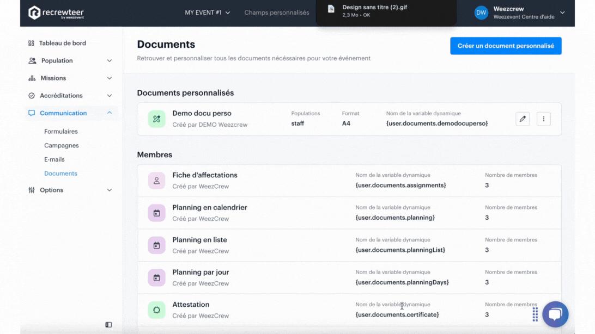Expand the Population menu
The height and width of the screenshot is (334, 595).
(x=71, y=61)
